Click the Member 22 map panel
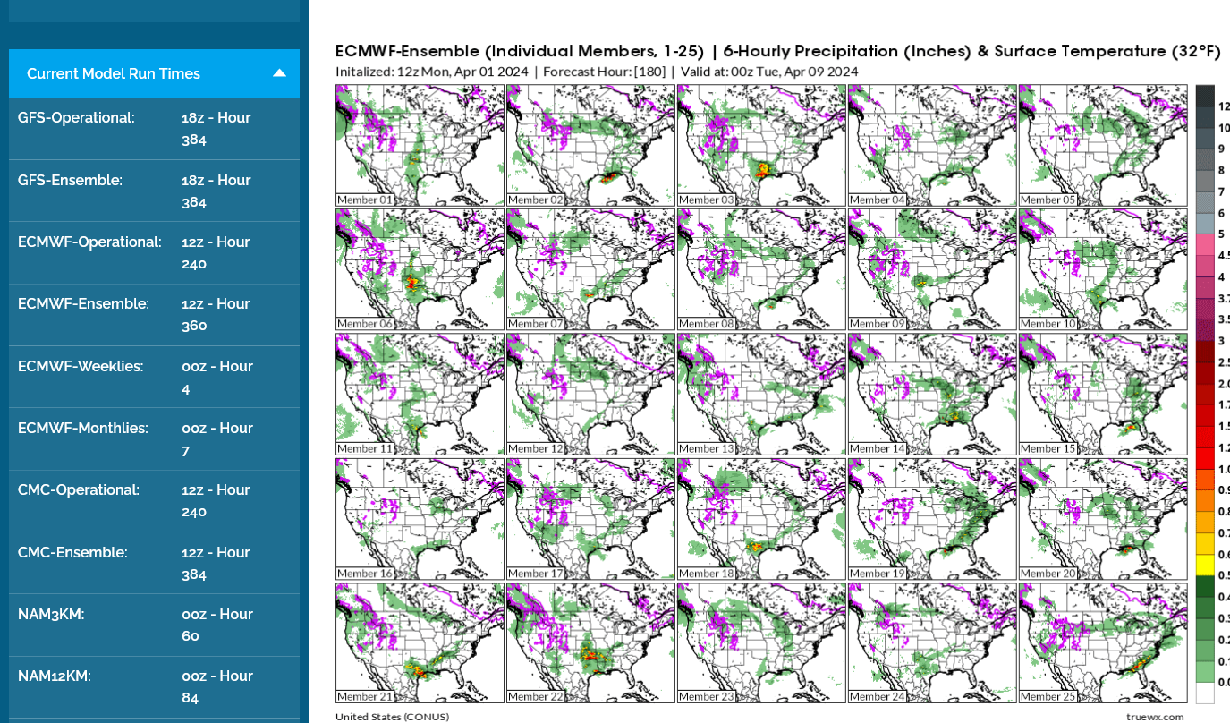Viewport: 1230px width, 723px height. pos(590,642)
